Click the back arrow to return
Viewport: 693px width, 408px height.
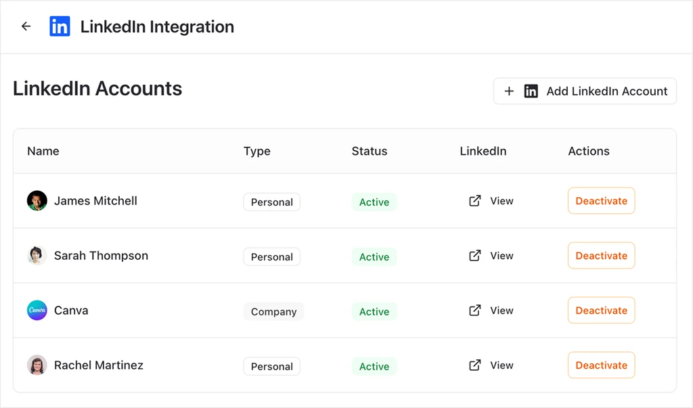[x=26, y=26]
